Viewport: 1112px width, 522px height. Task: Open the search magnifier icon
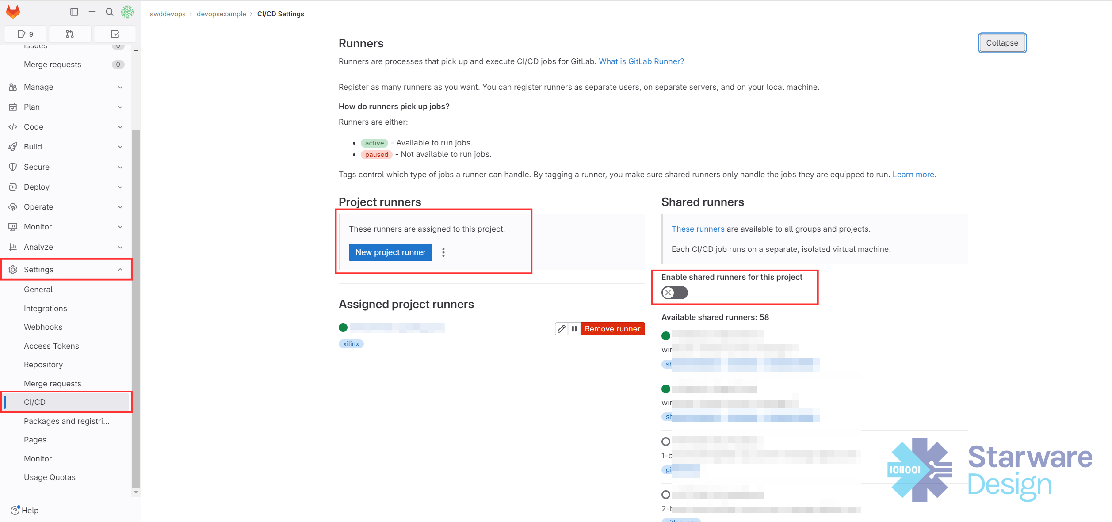[x=110, y=12]
